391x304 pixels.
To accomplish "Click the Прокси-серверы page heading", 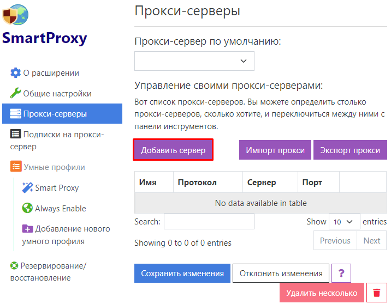I will pyautogui.click(x=187, y=11).
